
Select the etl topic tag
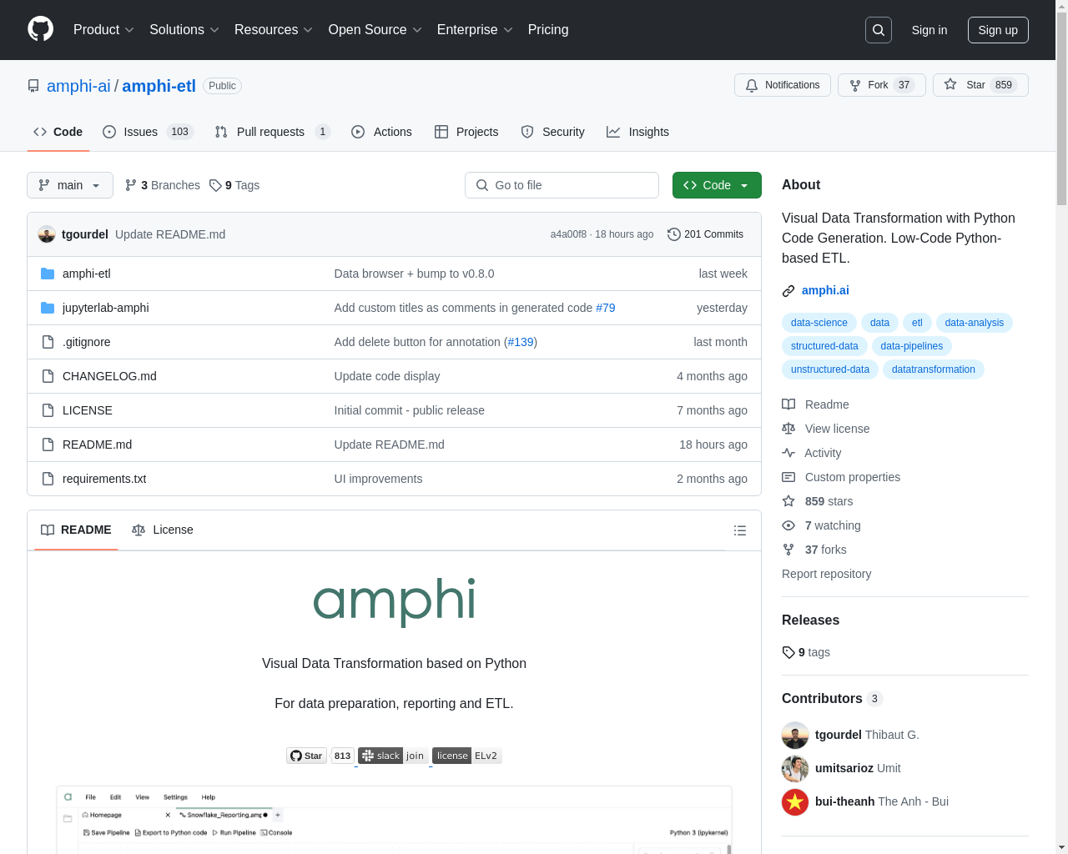917,323
